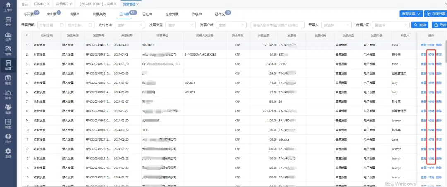The width and height of the screenshot is (447, 187).
Task: Expand the 收款发票 dropdown button
Action: (411, 14)
